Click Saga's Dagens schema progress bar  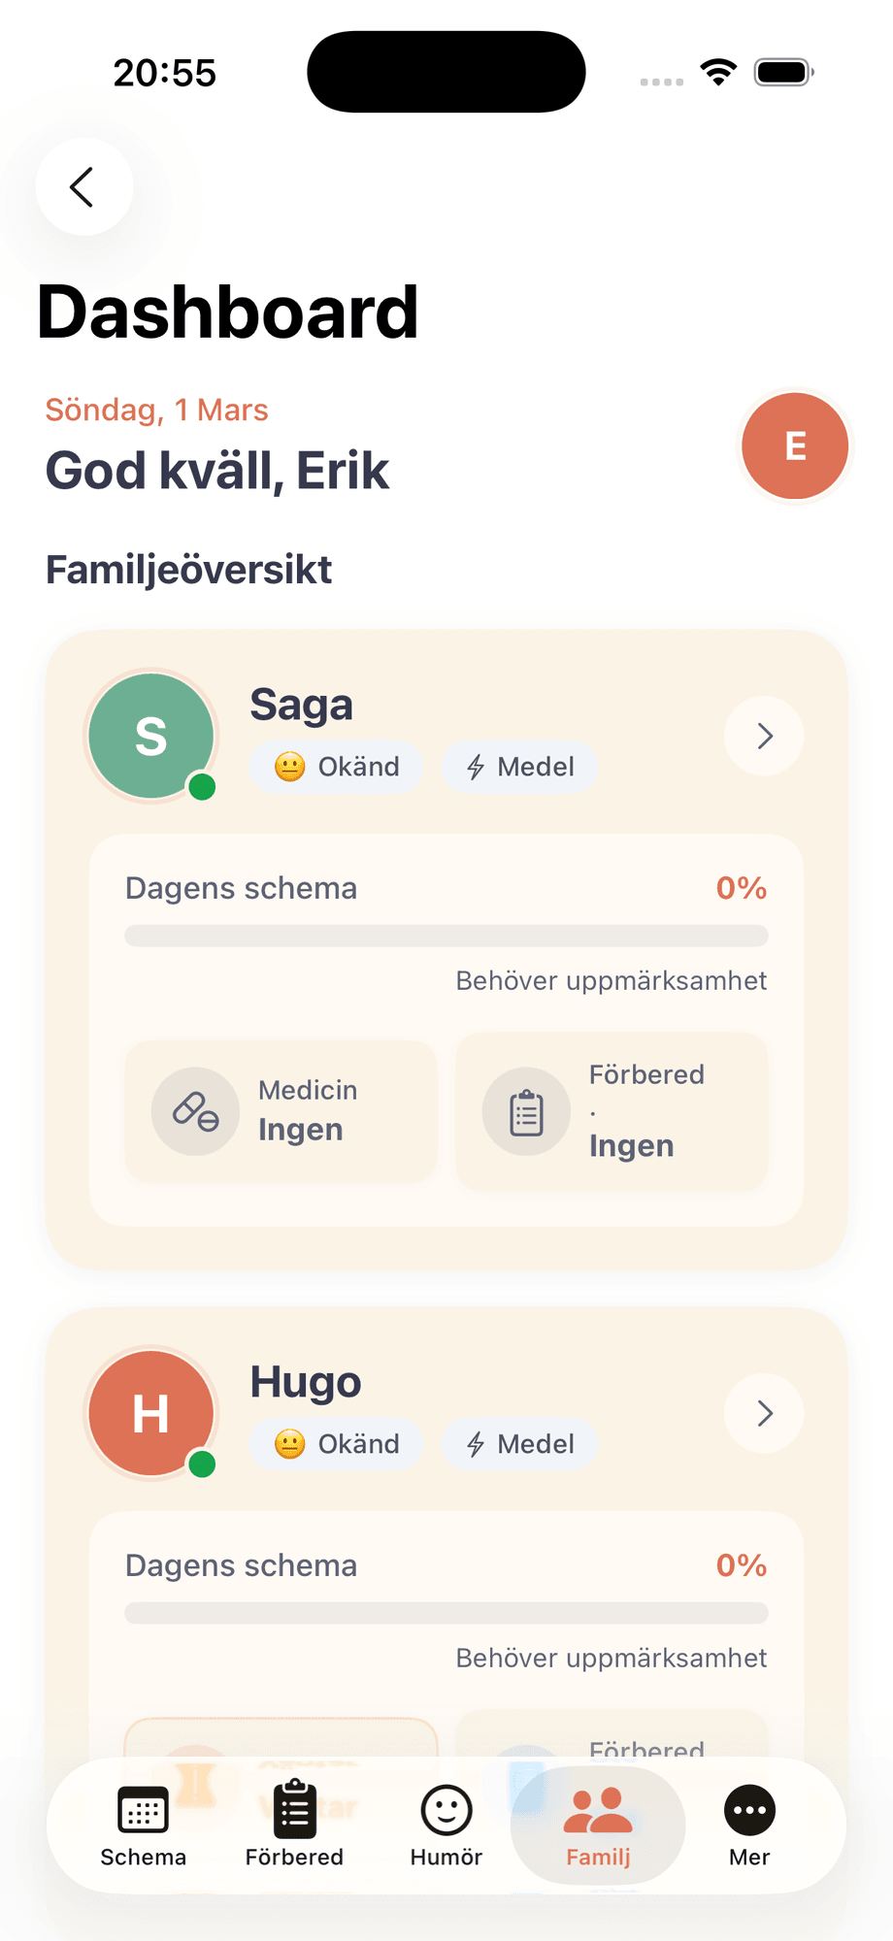[446, 936]
